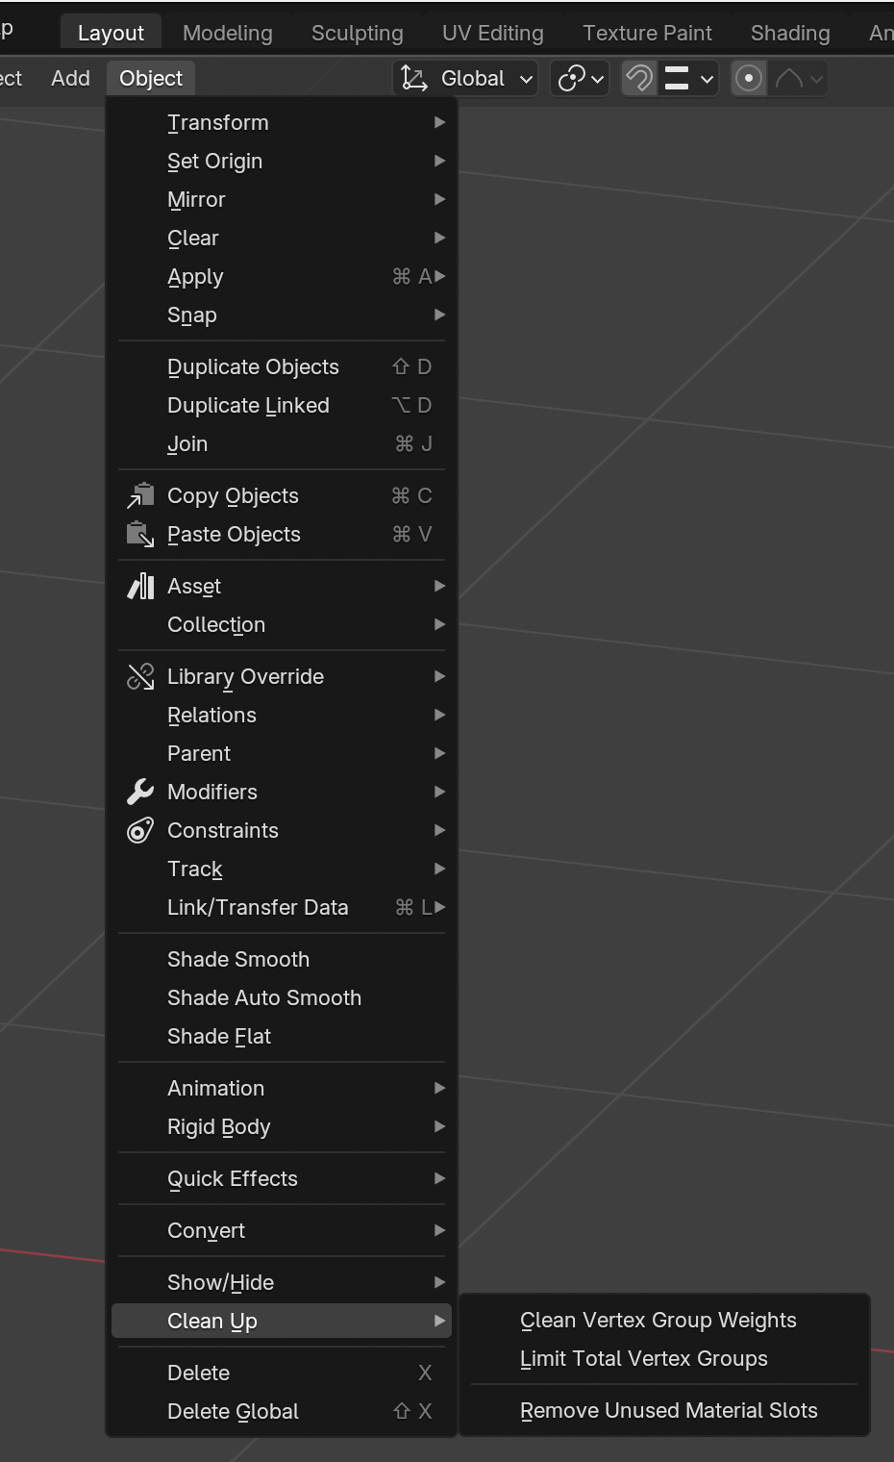Open the pivot point dropdown
Viewport: 894px width, 1462px height.
(x=582, y=79)
